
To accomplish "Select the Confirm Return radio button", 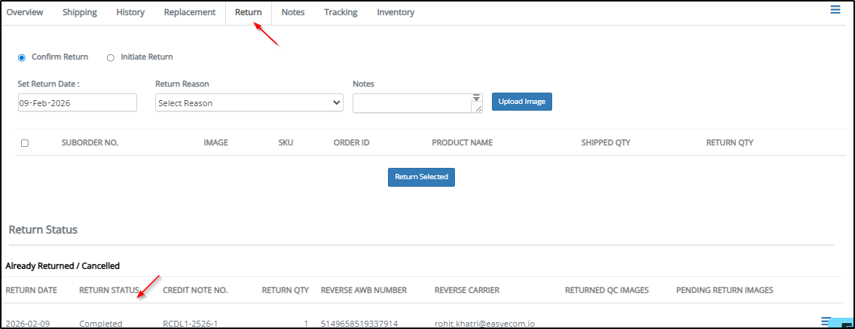I will click(22, 57).
